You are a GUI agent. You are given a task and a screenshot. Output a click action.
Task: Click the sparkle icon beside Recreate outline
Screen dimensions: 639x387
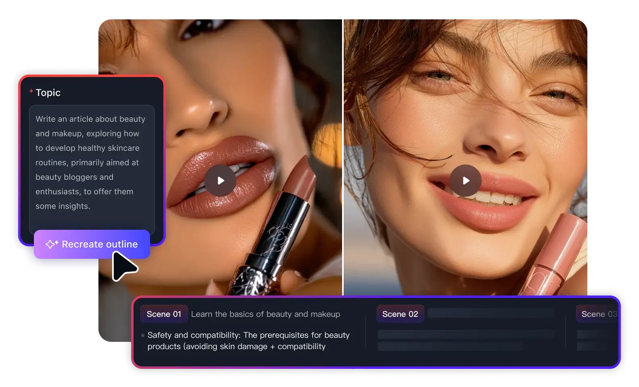tap(52, 244)
